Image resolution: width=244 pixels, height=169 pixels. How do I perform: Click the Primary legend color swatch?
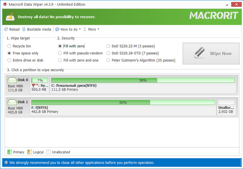click(x=10, y=152)
